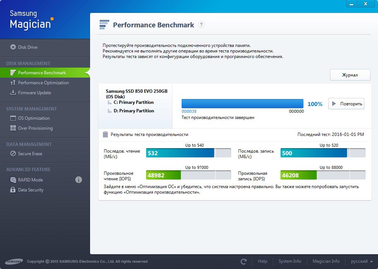This screenshot has height=269, width=378.
Task: Click the Performance Optimization arrows icon
Action: (x=13, y=83)
